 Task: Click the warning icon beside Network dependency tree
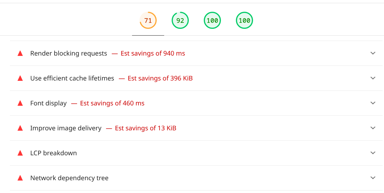coord(20,178)
